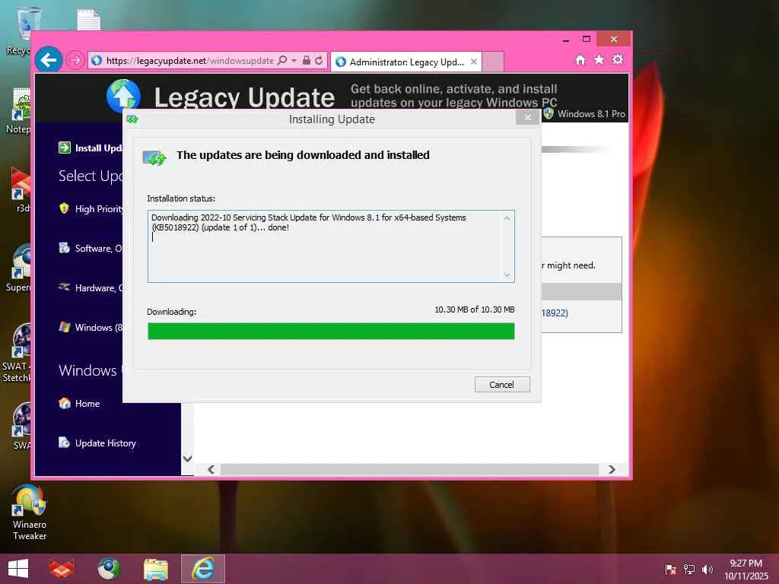Screen dimensions: 779x584
Task: Click status box scroll up arrow
Action: [x=507, y=218]
